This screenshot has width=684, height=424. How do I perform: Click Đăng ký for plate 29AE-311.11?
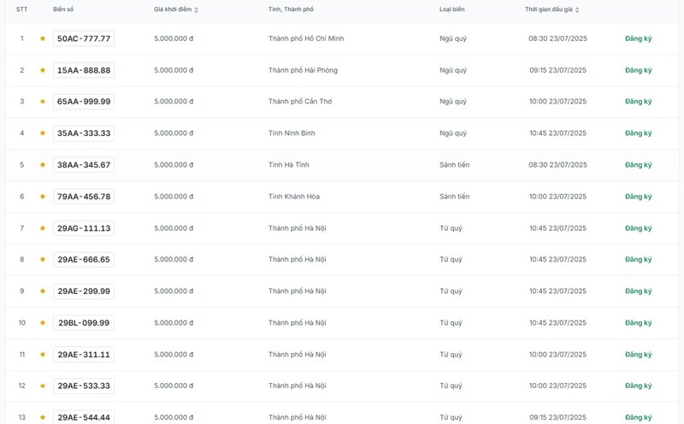pos(638,355)
